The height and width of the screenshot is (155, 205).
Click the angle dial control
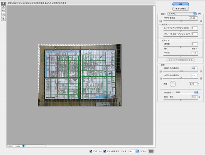pos(173,84)
